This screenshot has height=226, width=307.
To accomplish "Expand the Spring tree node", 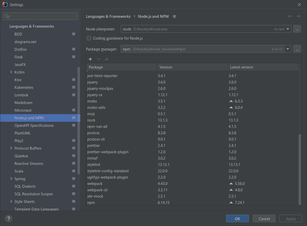I will point(11,179).
